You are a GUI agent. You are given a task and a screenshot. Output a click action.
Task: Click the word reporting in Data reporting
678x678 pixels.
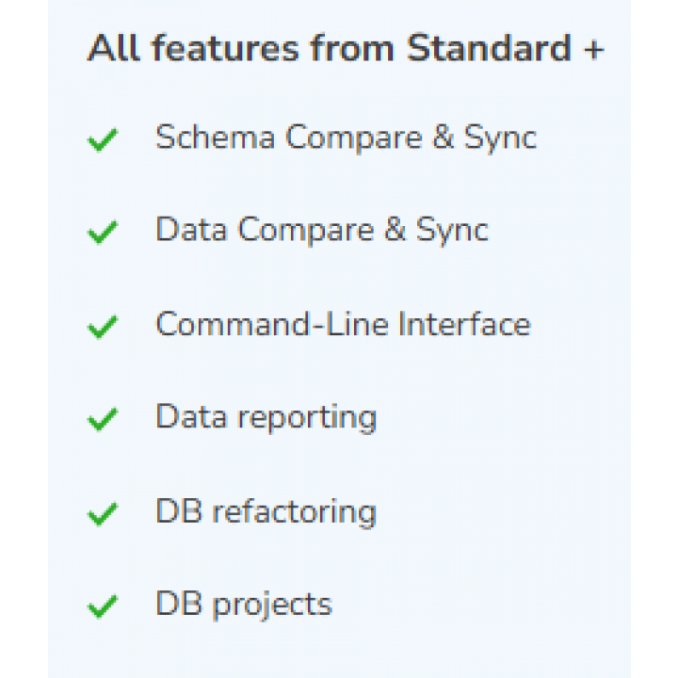point(307,419)
